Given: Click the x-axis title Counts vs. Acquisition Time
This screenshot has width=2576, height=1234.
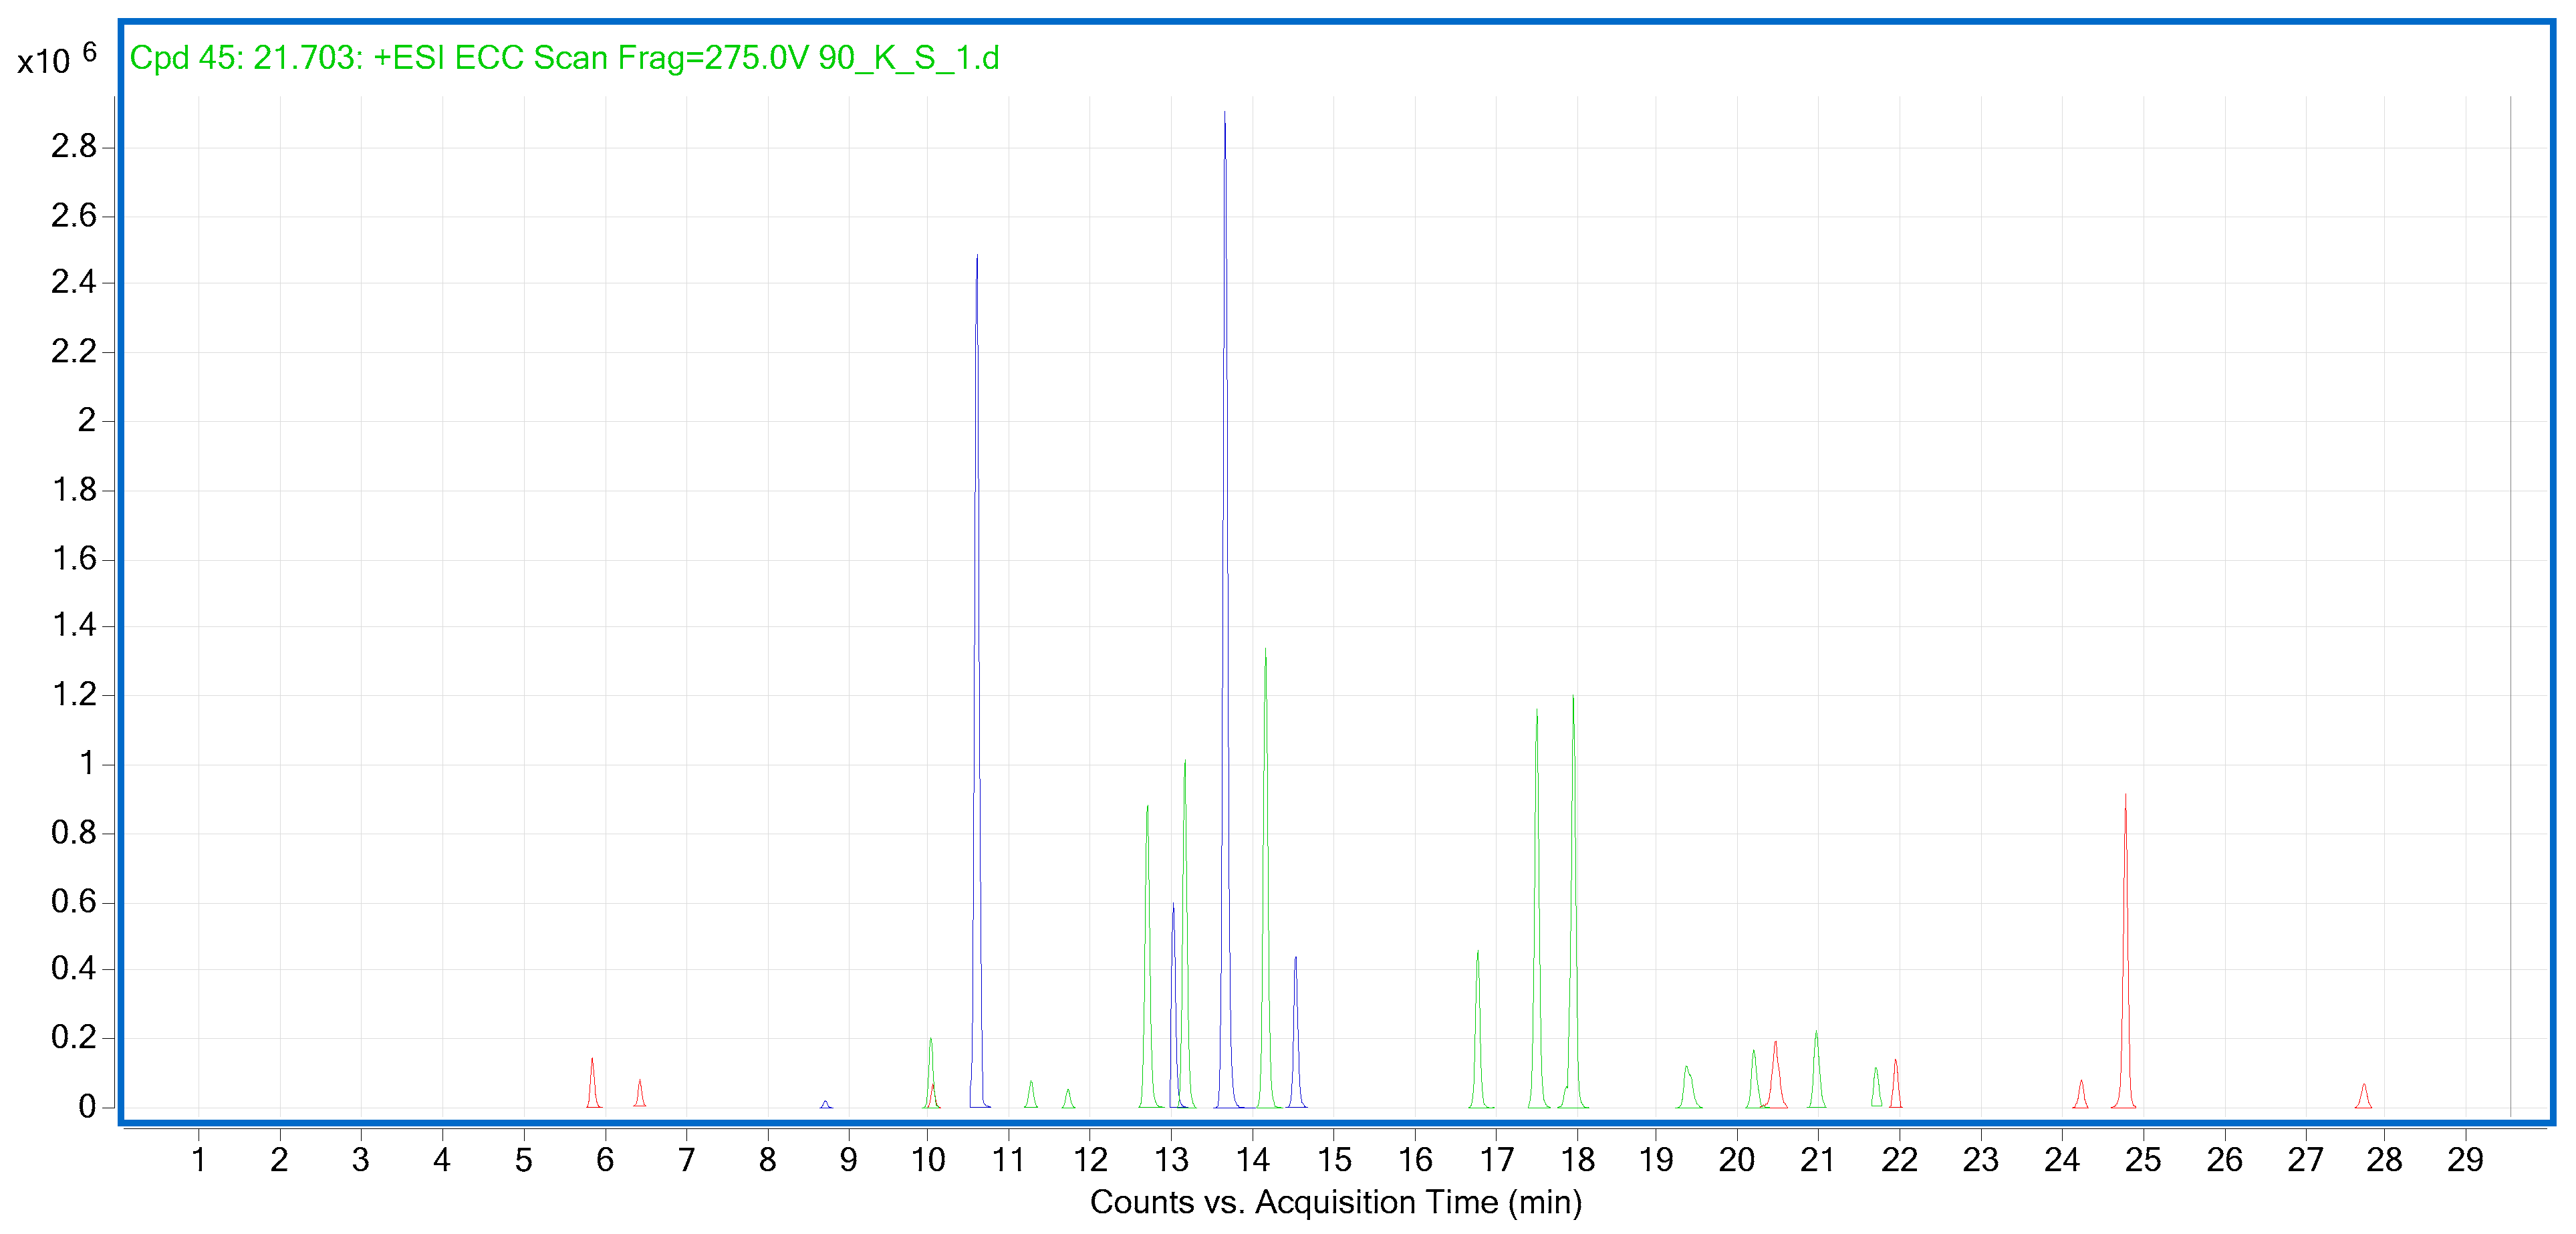Looking at the screenshot, I should 1335,1202.
